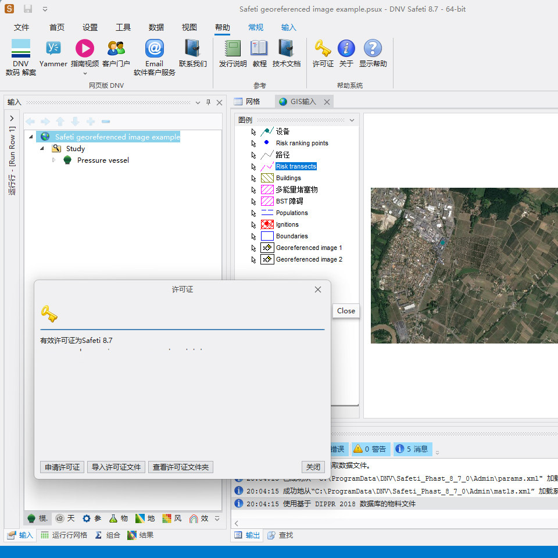Viewport: 558px width, 558px height.
Task: Open overflow dropdown of bottom tree tabs
Action: pyautogui.click(x=217, y=518)
